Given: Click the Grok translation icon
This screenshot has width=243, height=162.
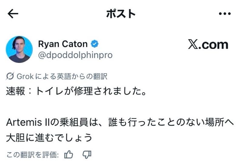Looking at the screenshot, I should 10,76.
